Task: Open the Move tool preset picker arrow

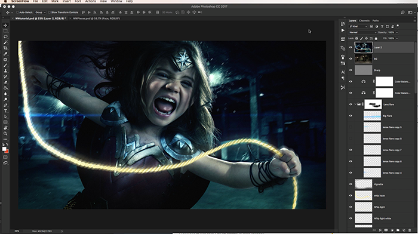Action: [x=13, y=13]
